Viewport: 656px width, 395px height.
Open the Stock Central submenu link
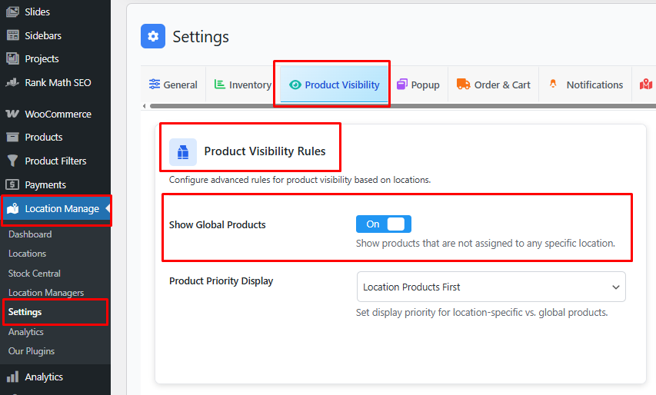35,274
